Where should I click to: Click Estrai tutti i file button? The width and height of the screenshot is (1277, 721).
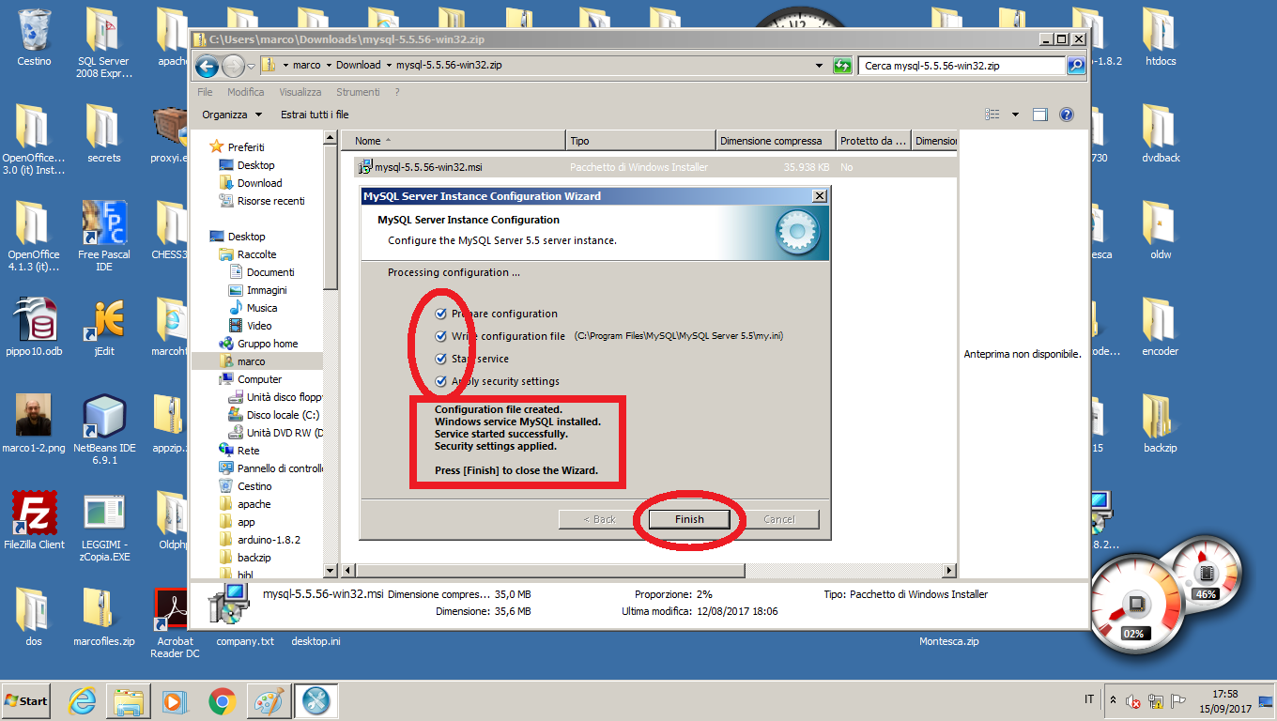315,115
